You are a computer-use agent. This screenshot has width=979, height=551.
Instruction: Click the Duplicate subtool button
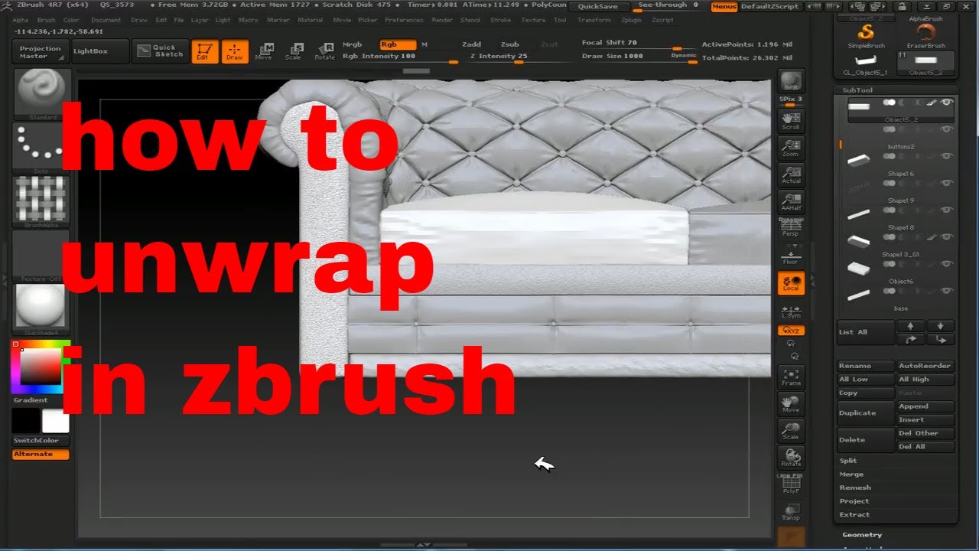[x=866, y=413]
